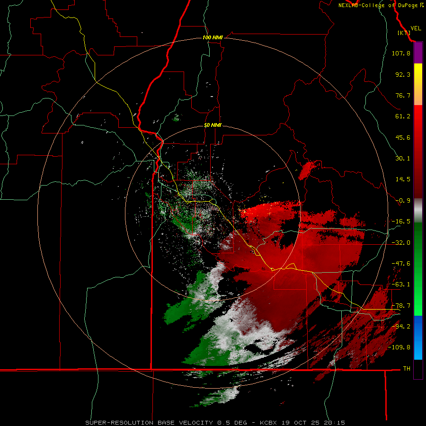Click the VEL legend title

416,28
